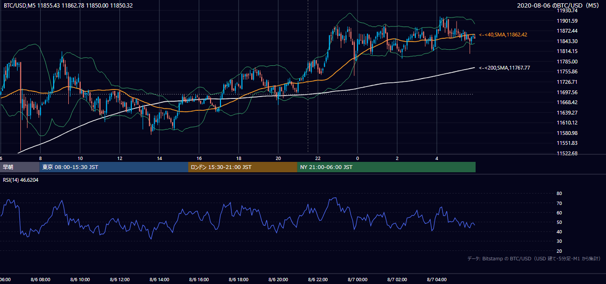
Task: Click hour 18 on the chart time axis
Action: (x=239, y=158)
